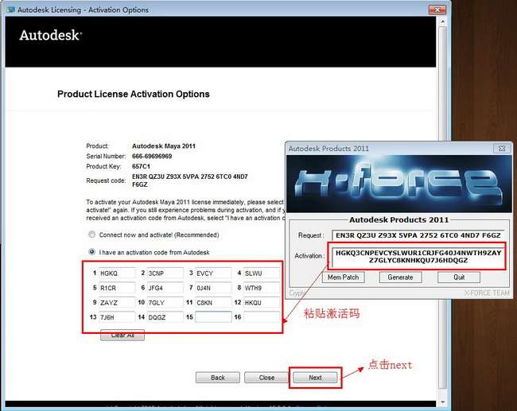Click the scrollbar up arrow in Licensing window
517x411 pixels.
click(442, 21)
